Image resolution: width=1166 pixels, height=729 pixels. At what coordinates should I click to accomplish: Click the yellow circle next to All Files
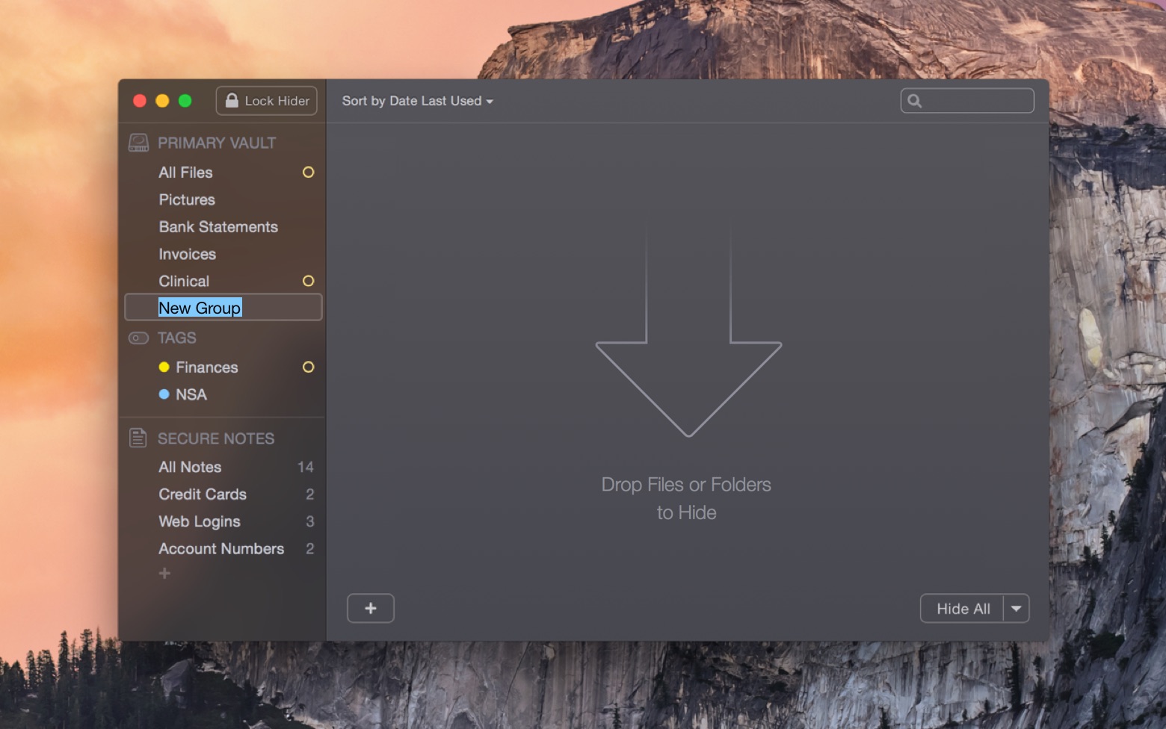pyautogui.click(x=308, y=173)
